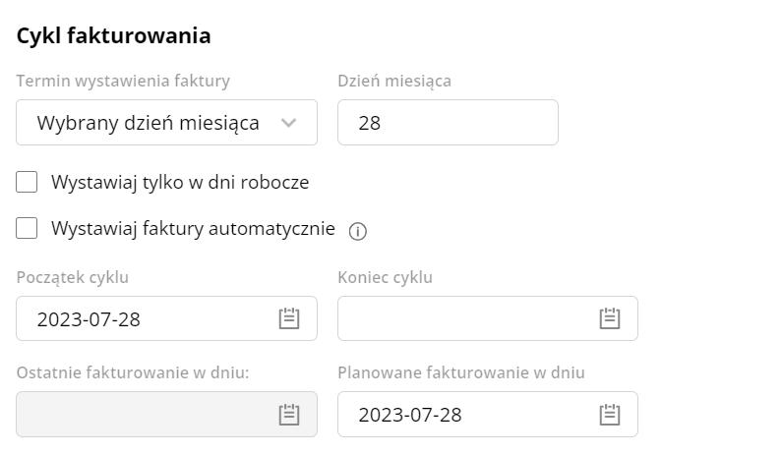Screen dimensions: 782x455
Task: Click the Dzień miesiąca label
Action: pos(394,81)
